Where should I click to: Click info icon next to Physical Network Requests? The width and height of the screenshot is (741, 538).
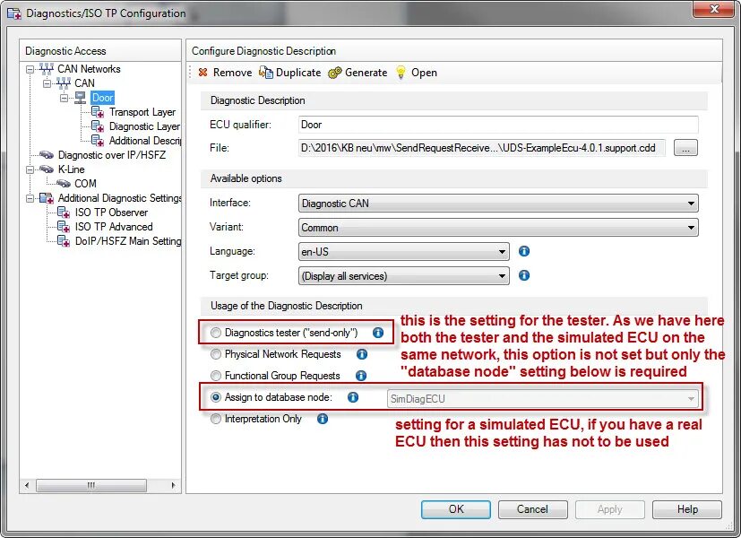(x=362, y=353)
